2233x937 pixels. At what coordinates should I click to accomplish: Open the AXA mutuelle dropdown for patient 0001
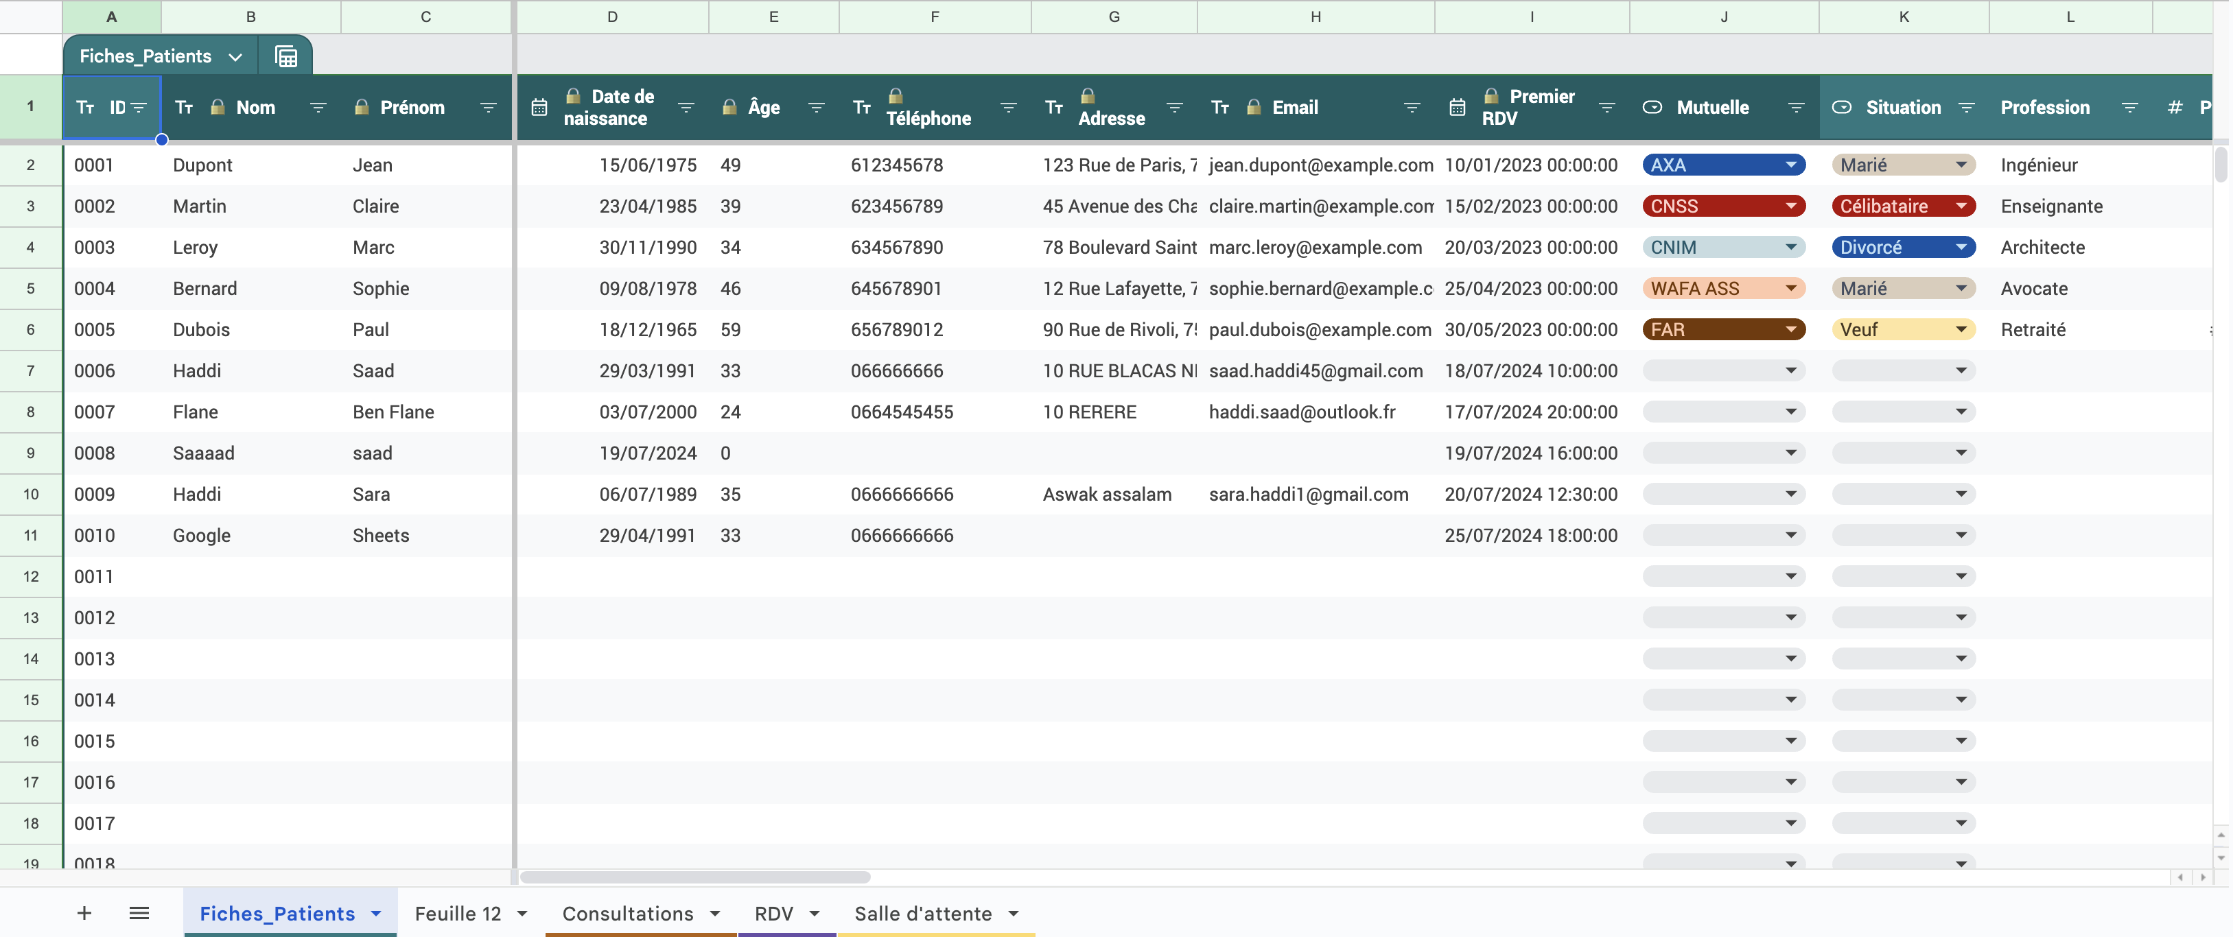coord(1791,165)
